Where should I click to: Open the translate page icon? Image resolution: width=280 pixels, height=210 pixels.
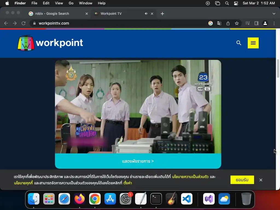(x=219, y=23)
